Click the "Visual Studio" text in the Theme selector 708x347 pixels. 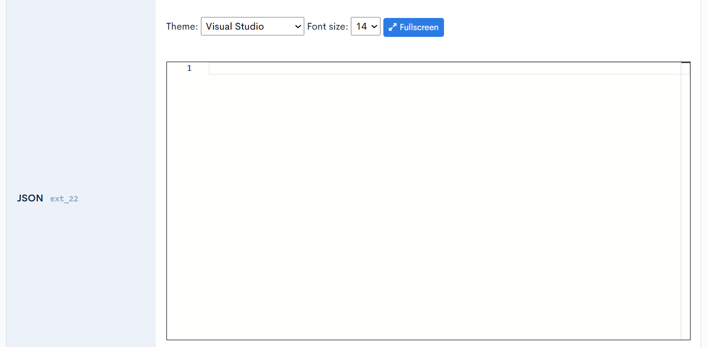tap(235, 27)
